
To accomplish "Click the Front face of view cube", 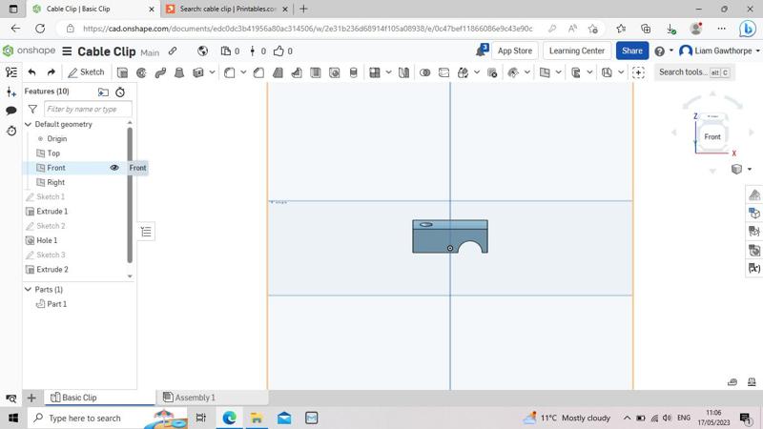I will pos(712,136).
